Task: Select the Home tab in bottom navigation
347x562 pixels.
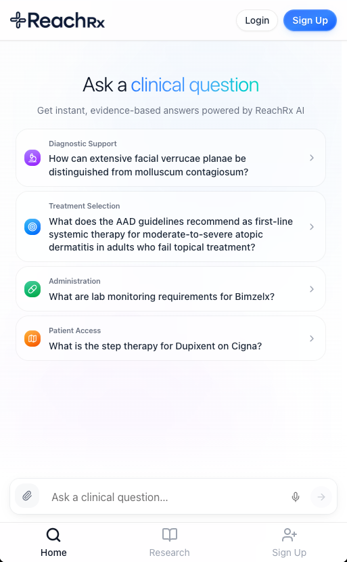Action: [x=53, y=542]
